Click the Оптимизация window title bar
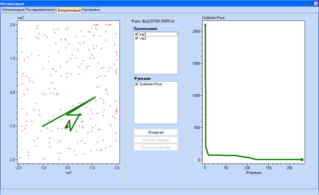Viewport: 319px width, 195px height. [x=125, y=3]
